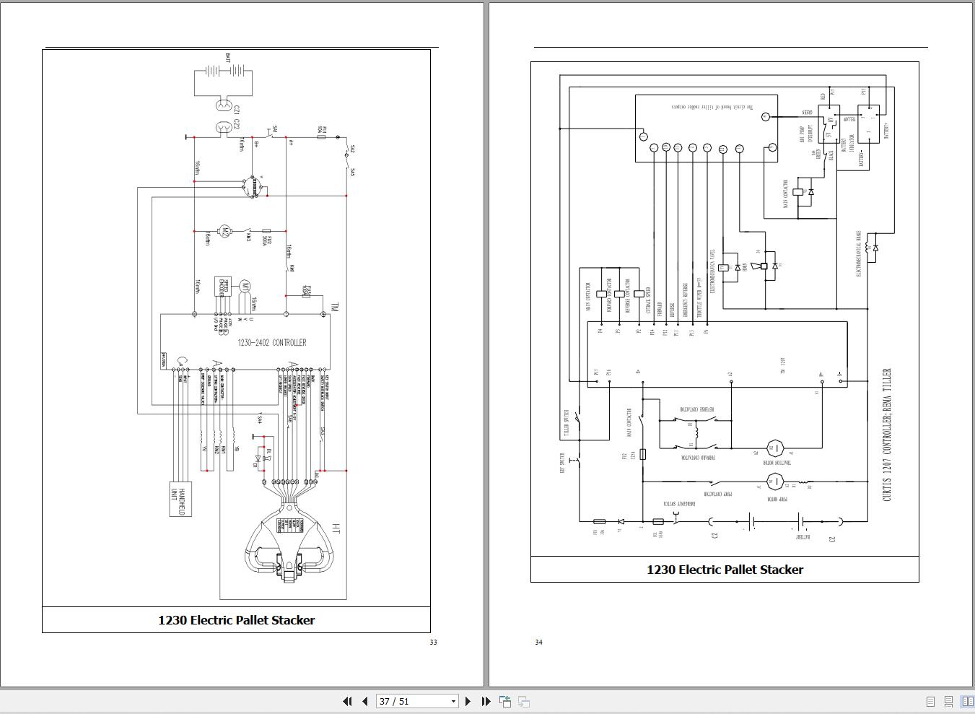Advance to the next page

click(x=468, y=701)
